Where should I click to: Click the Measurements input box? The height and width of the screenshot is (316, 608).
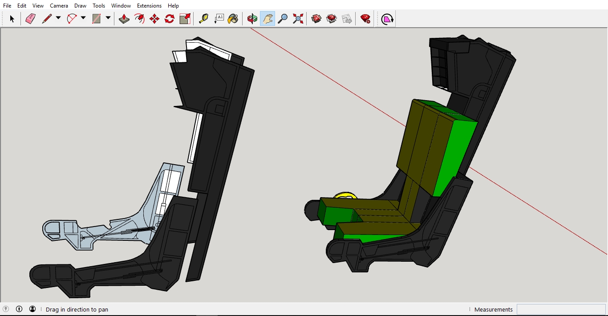tap(561, 309)
